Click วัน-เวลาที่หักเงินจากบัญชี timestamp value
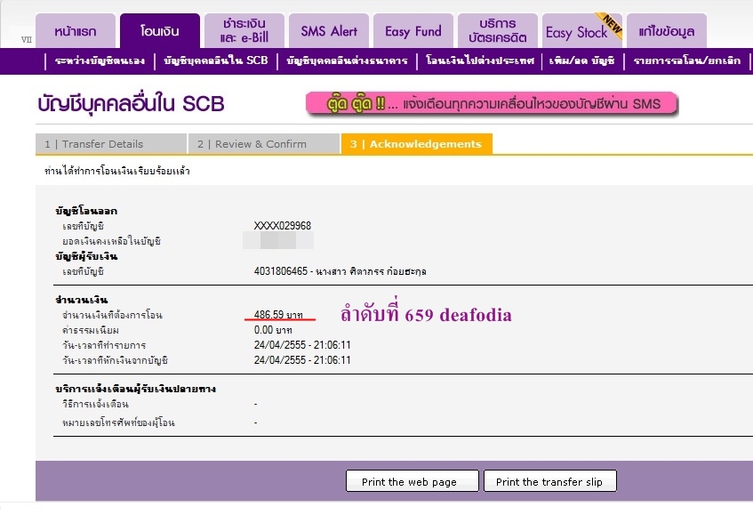Viewport: 753px width, 515px height. [302, 360]
